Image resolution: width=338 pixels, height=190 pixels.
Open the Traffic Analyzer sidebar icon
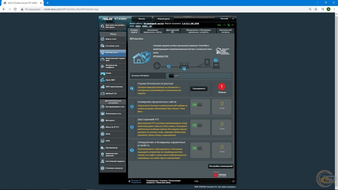[x=102, y=66]
